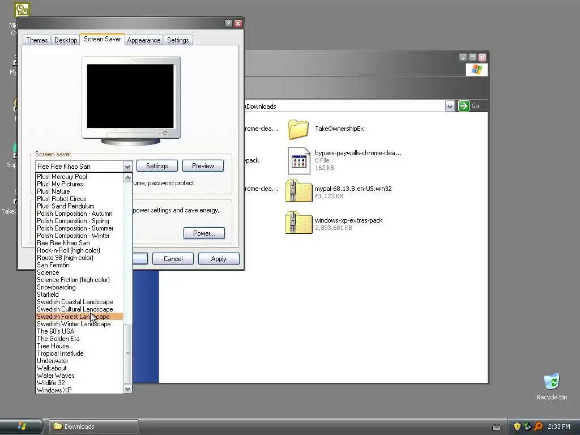Select Polish Composition - Winter
Viewport: 580px width, 435px height.
tap(79, 236)
